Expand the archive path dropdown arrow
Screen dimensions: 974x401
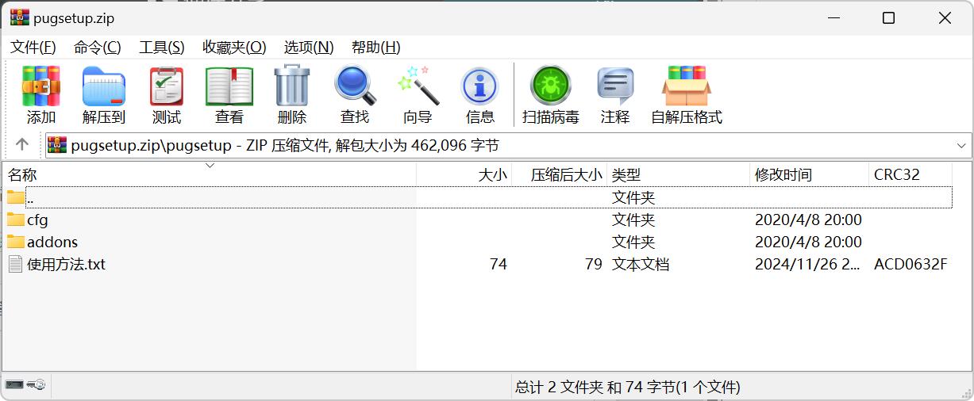click(x=961, y=146)
